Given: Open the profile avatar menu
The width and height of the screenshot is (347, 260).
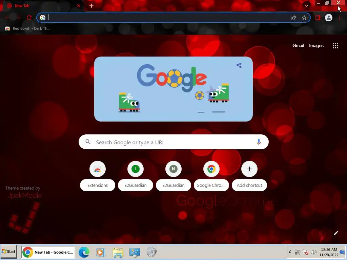Looking at the screenshot, I should coord(329,18).
